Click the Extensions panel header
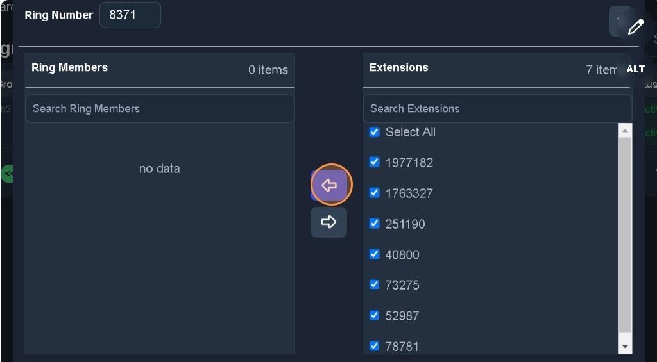This screenshot has height=362, width=657. (x=399, y=68)
